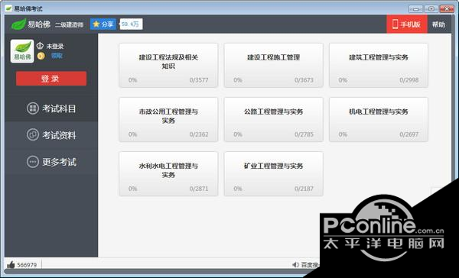Screen dimensions: 459x278
Task: Click the 566979 likes count
Action: 27,265
